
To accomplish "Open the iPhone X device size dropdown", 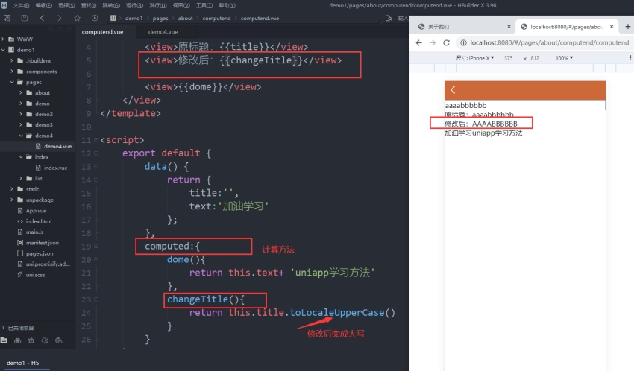I will click(474, 58).
